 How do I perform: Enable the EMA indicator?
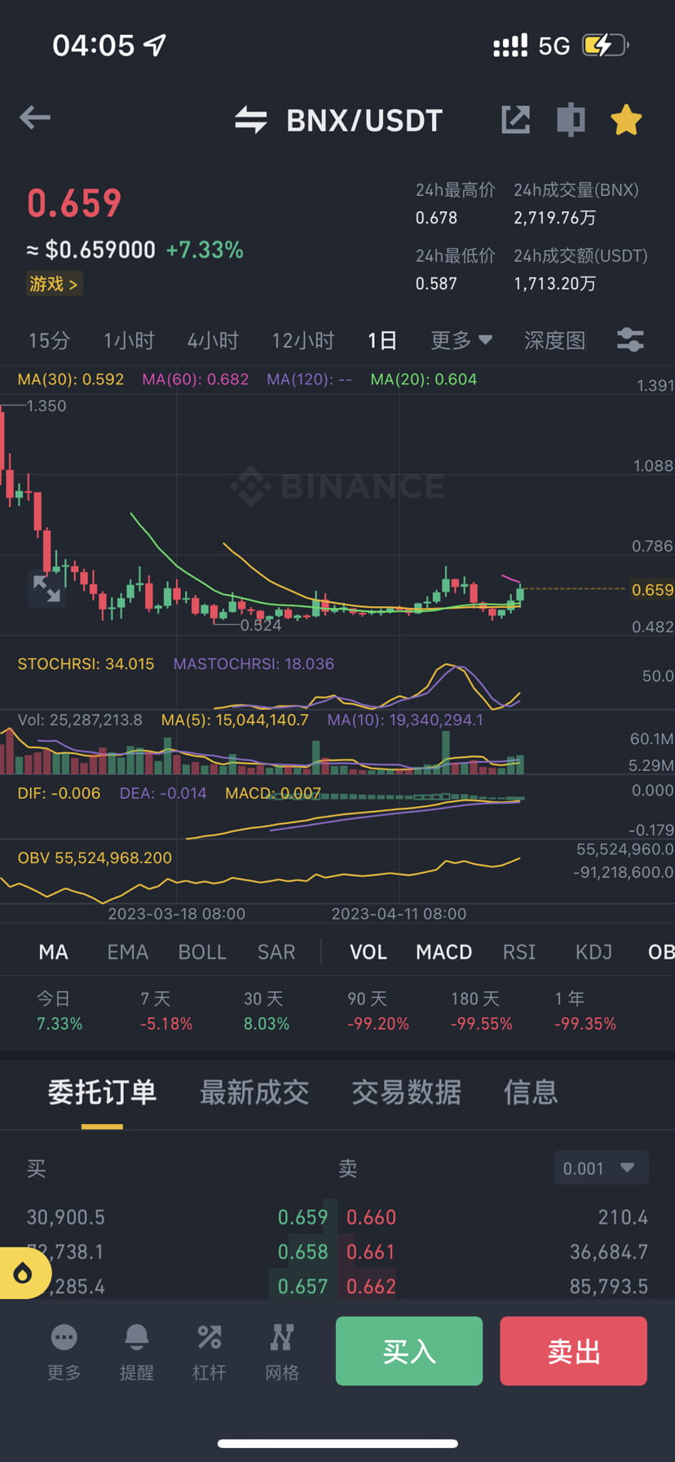click(x=128, y=952)
